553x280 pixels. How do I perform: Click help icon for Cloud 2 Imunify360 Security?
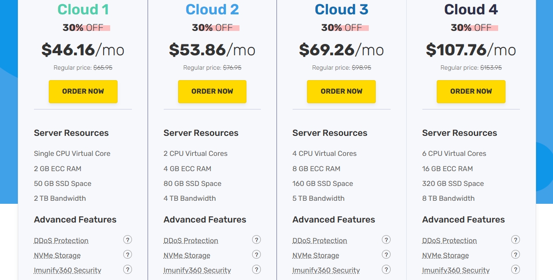coord(256,269)
